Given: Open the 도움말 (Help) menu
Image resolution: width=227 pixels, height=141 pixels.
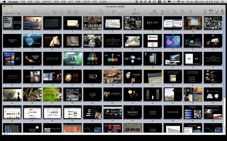Looking at the screenshot, I should tap(103, 2).
